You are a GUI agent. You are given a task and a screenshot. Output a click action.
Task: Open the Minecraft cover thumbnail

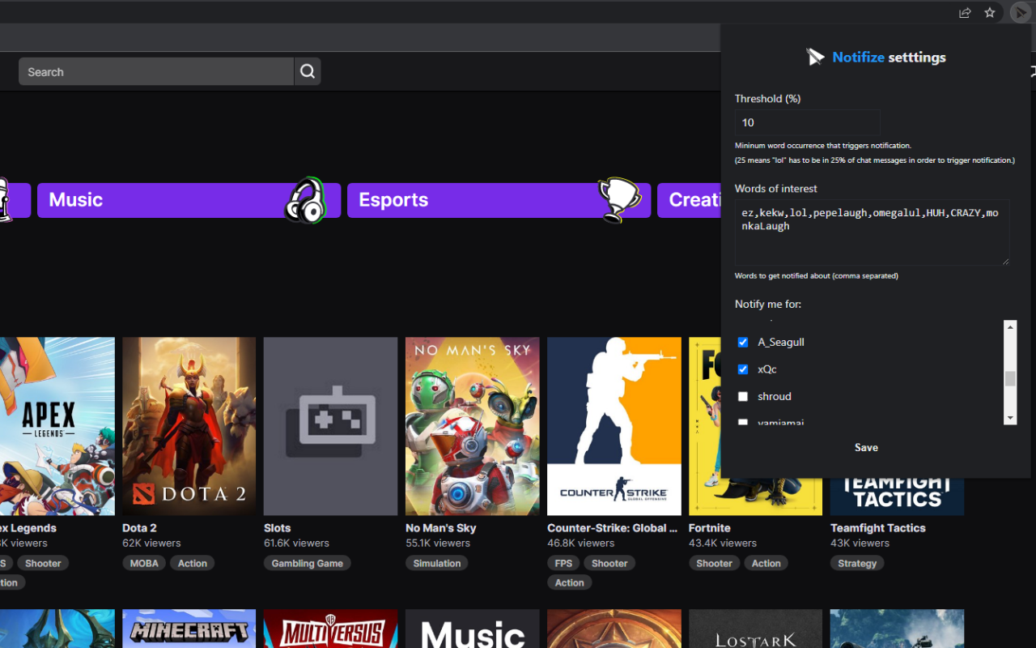click(189, 629)
